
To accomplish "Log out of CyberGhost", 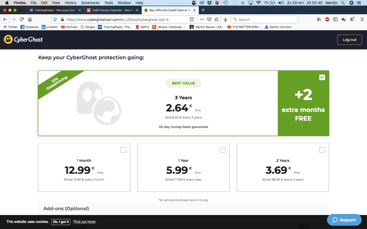I will 349,40.
